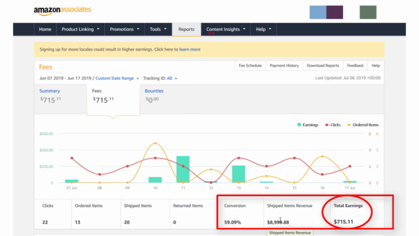Toggle the Ordered Items legend item
Screen dimensions: 419x236
point(363,125)
